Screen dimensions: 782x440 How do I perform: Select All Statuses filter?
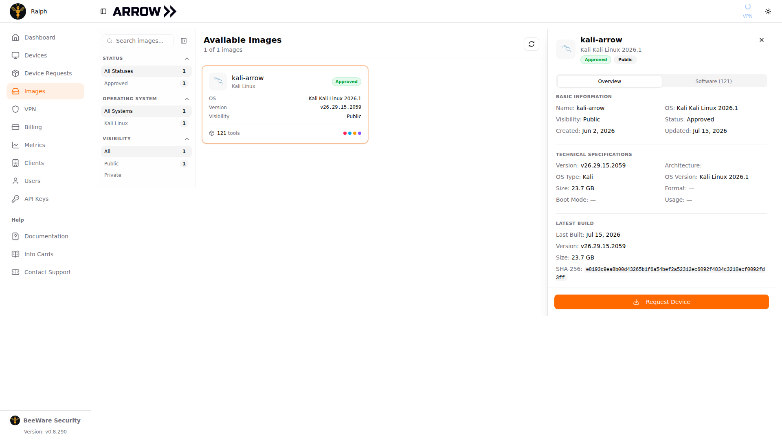[146, 71]
